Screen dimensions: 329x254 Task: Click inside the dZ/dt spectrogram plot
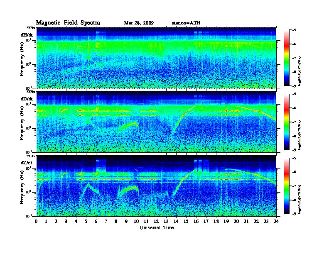tap(156, 186)
